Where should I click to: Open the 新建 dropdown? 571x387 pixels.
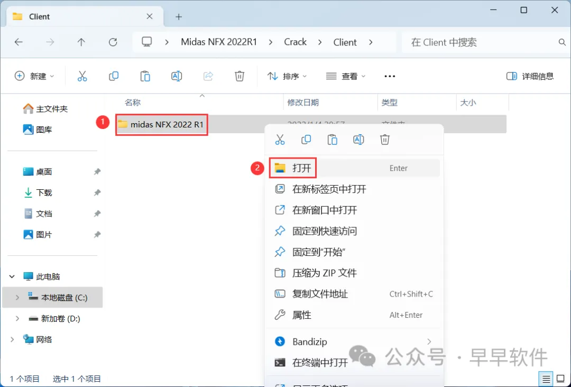(x=34, y=76)
